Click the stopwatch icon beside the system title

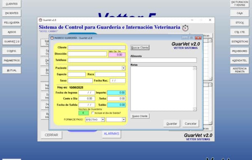(x=185, y=28)
